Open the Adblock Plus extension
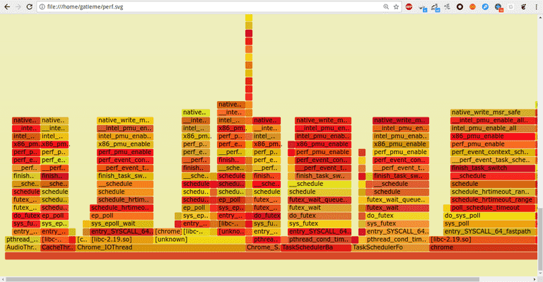This screenshot has width=543, height=282. click(x=409, y=6)
